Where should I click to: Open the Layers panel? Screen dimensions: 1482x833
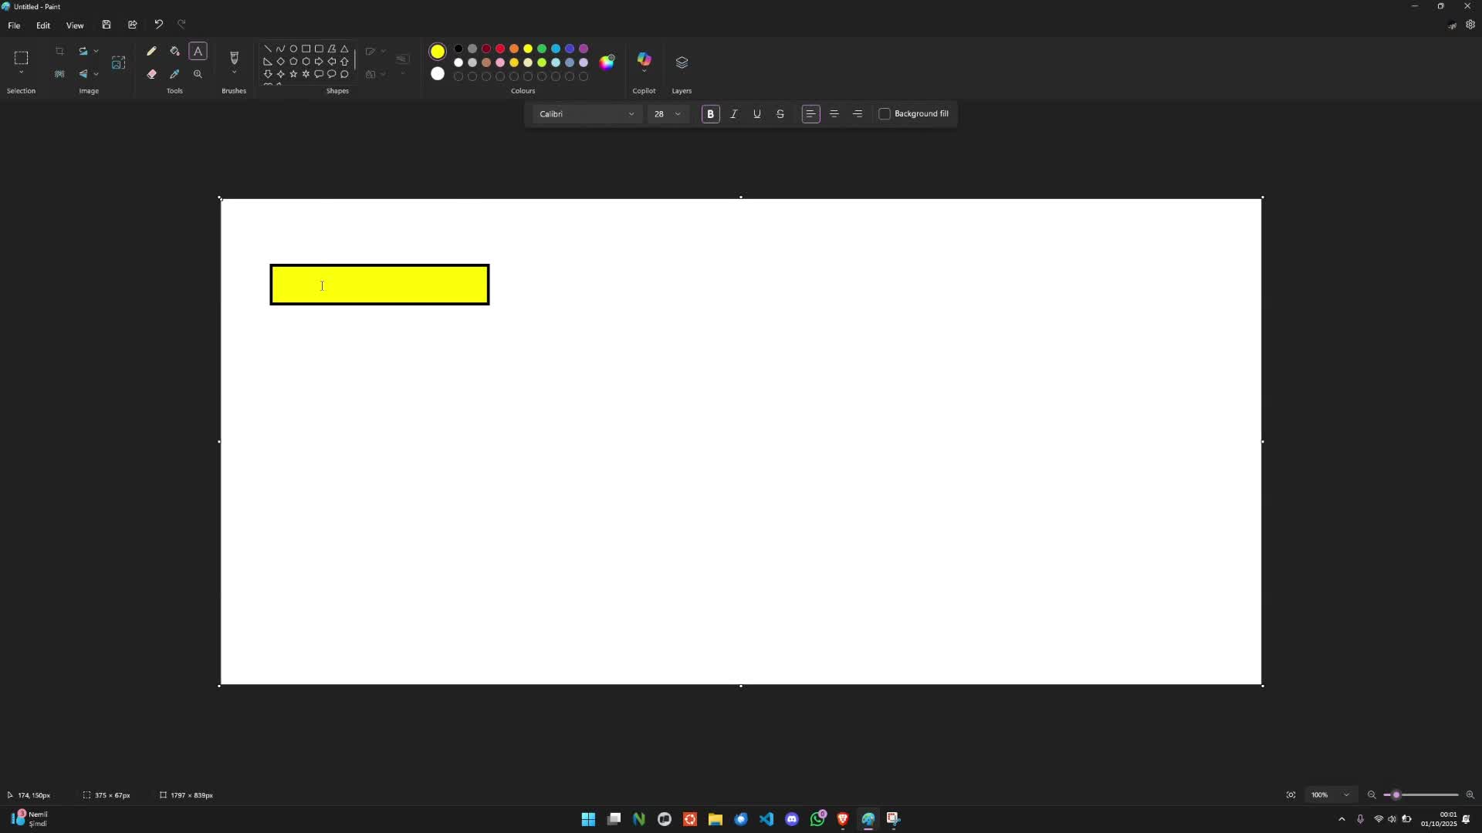(681, 62)
